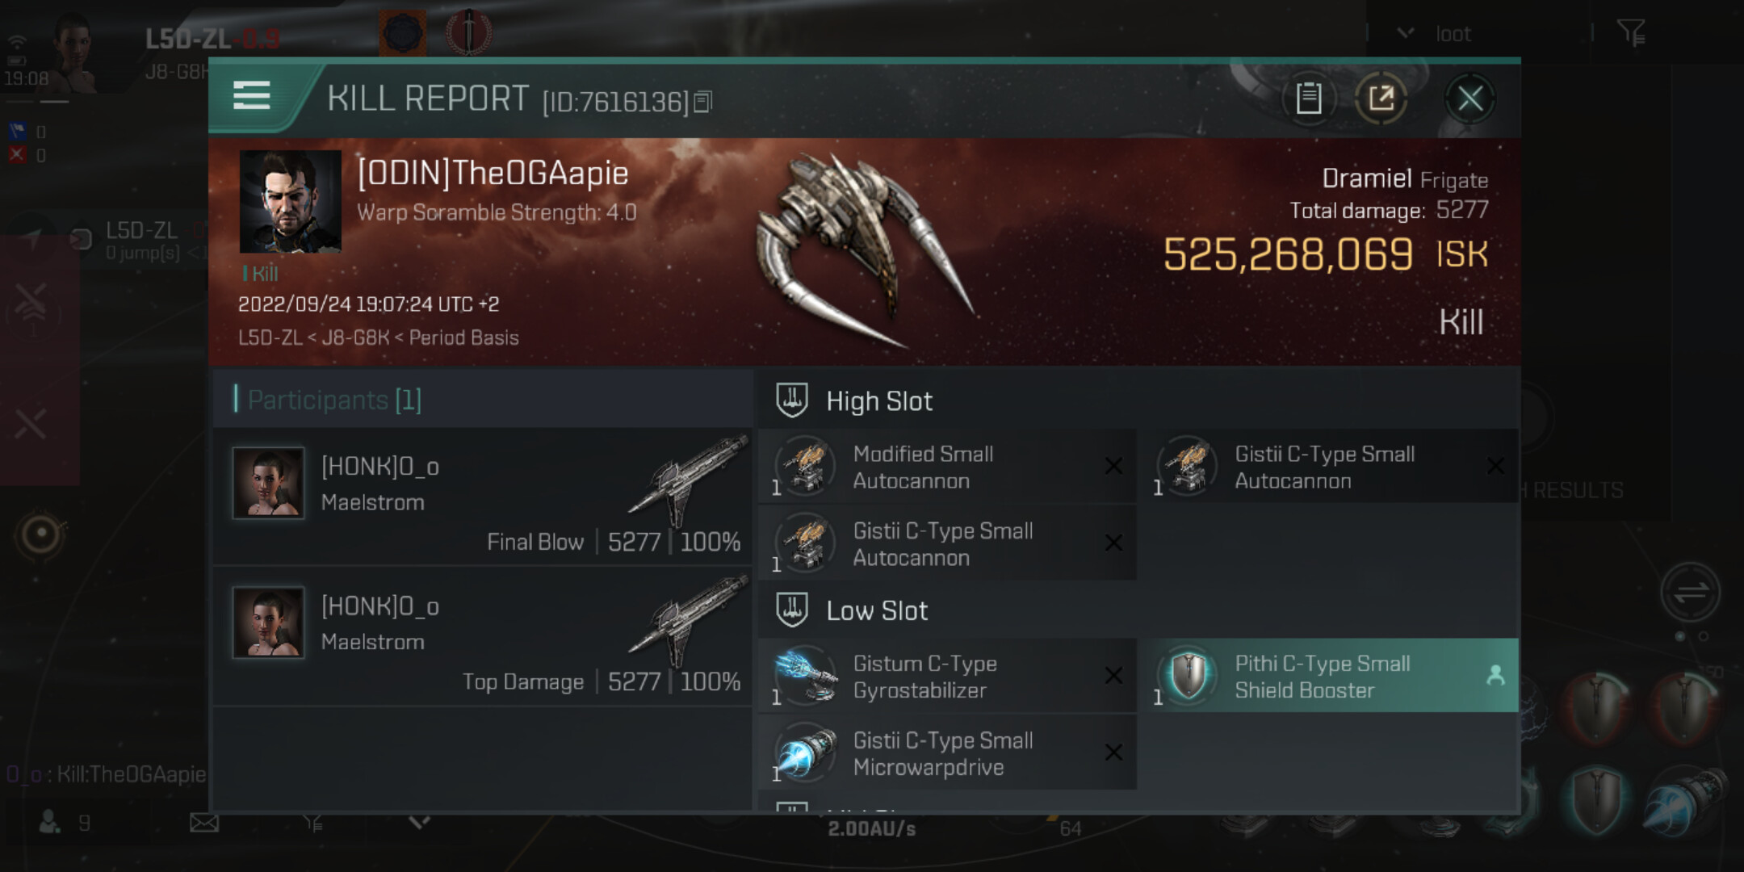Open the clipboard copy fitting icon
The width and height of the screenshot is (1744, 872).
(1308, 99)
